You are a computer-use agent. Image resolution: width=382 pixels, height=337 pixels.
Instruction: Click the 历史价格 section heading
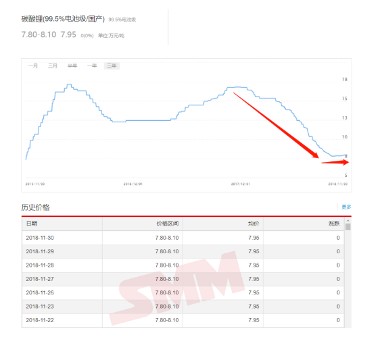click(36, 207)
